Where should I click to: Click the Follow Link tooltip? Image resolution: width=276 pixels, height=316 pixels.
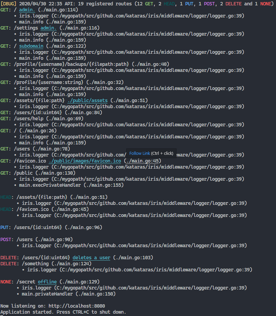[x=140, y=153]
